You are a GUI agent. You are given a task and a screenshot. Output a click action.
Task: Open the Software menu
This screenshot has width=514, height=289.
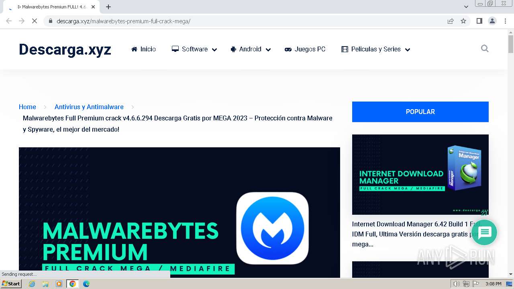[x=190, y=49]
